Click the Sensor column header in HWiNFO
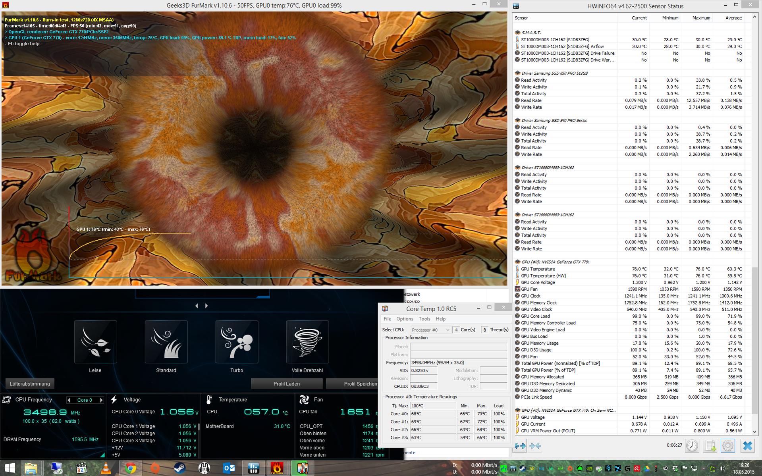Viewport: 762px width, 476px height. tap(565, 18)
